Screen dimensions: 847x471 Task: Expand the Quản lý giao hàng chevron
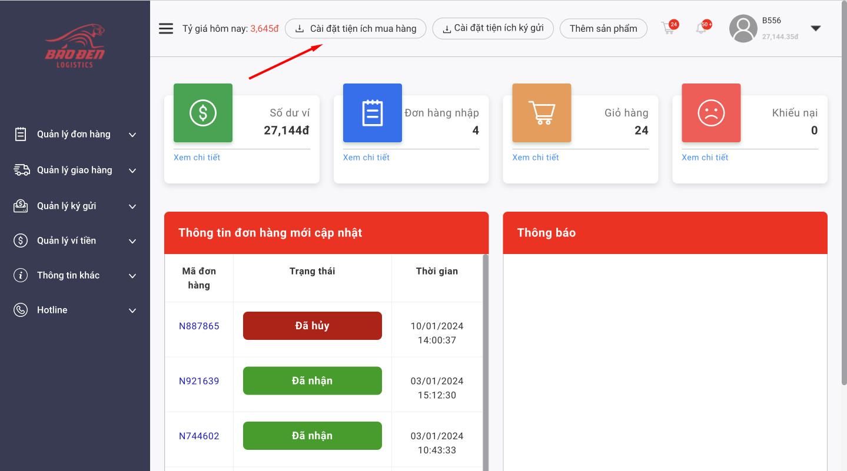[x=132, y=171]
